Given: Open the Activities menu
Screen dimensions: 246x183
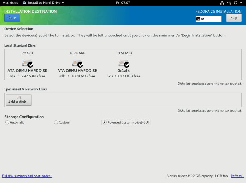Looking at the screenshot, I should point(10,2).
